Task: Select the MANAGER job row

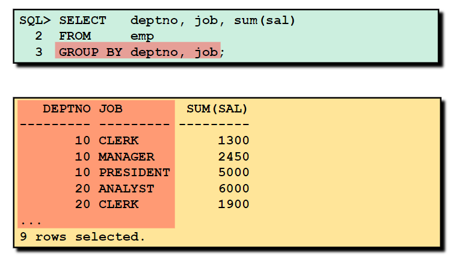Action: (126, 156)
